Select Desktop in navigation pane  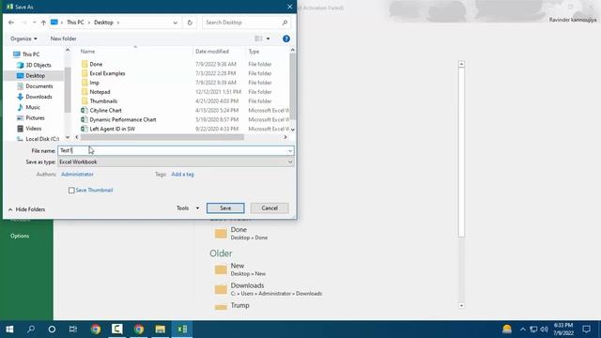(x=35, y=76)
